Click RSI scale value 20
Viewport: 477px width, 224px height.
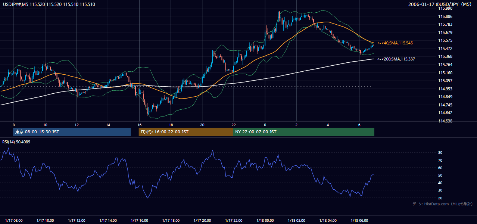click(440, 198)
